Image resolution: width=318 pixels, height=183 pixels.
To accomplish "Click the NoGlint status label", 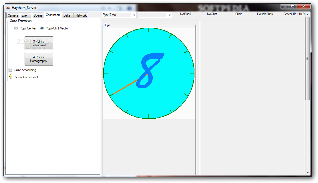I will 212,14.
